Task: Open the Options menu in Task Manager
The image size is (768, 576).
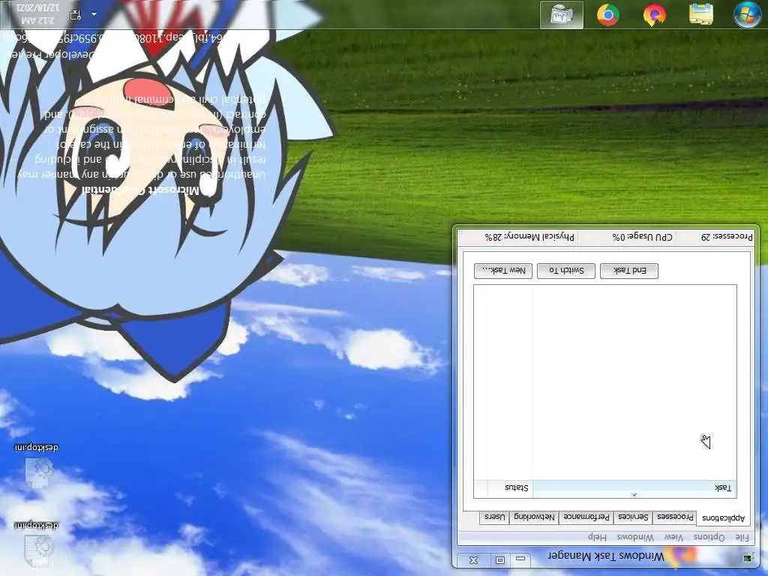Action: [709, 537]
